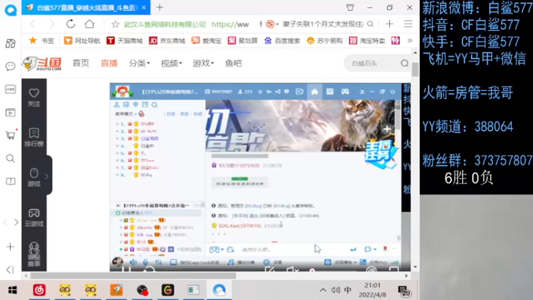Open the 苏宁易购 bookmark

point(324,41)
